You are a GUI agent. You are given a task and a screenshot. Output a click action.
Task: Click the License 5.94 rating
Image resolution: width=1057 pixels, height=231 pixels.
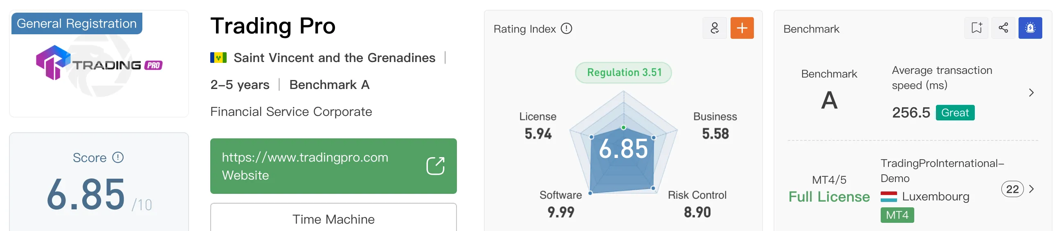coord(538,126)
